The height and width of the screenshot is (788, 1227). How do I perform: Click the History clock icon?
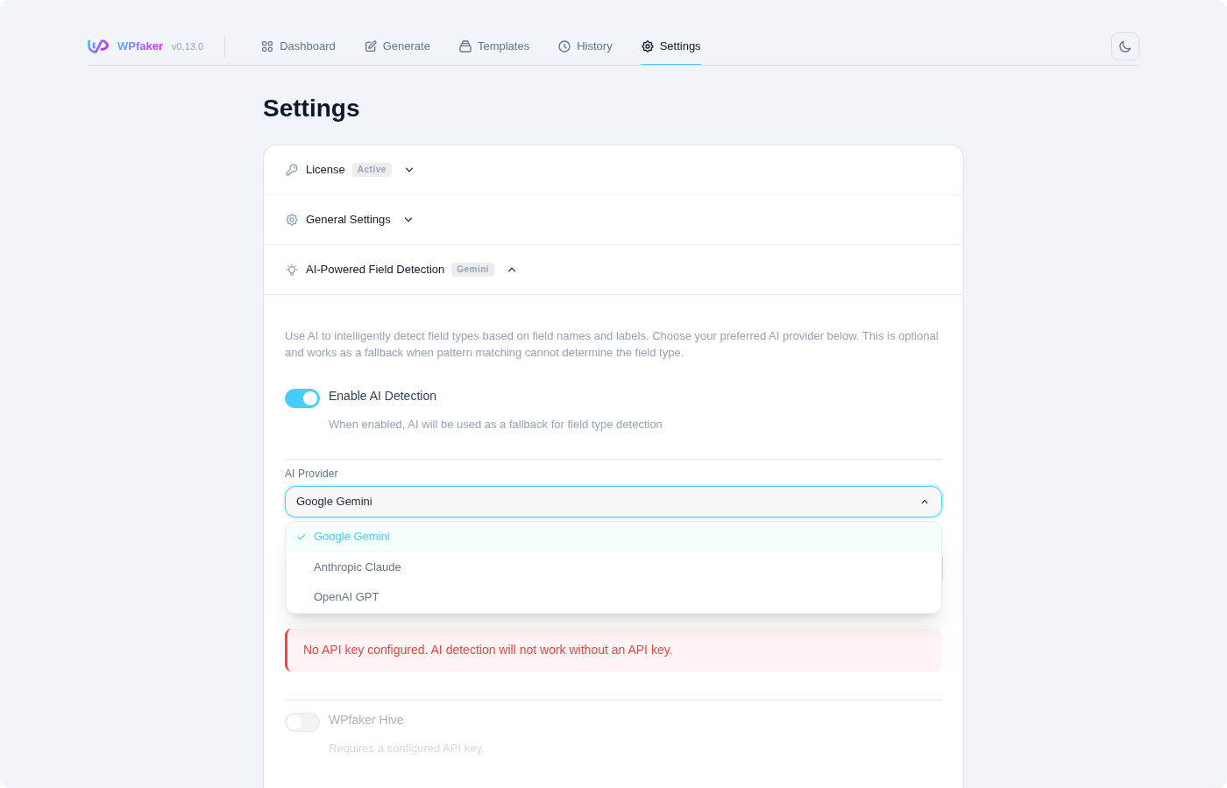tap(564, 46)
